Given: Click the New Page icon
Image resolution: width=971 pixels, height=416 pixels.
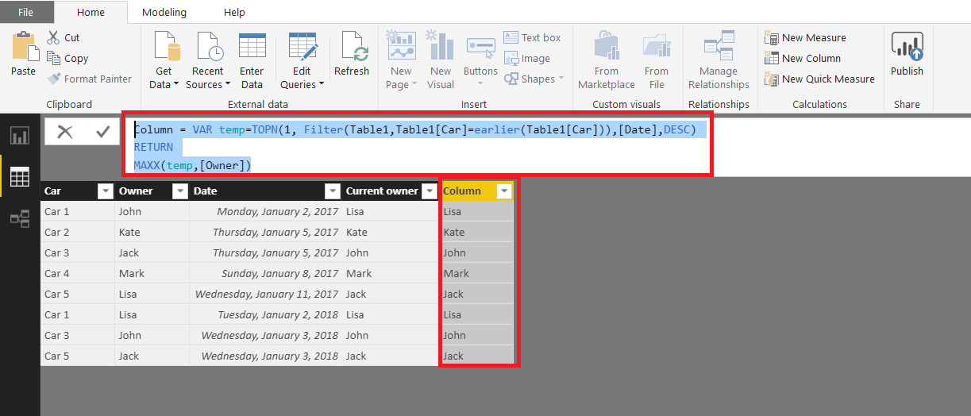Looking at the screenshot, I should pyautogui.click(x=402, y=46).
